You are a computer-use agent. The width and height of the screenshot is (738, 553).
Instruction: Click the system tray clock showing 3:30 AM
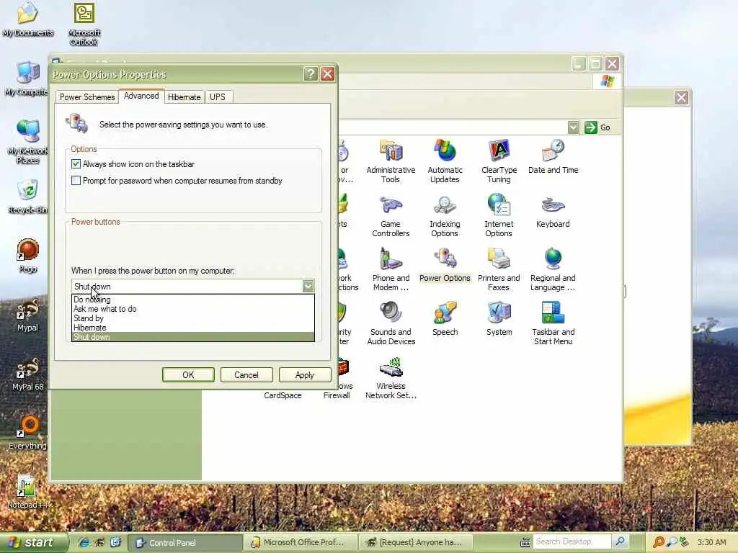coord(711,542)
